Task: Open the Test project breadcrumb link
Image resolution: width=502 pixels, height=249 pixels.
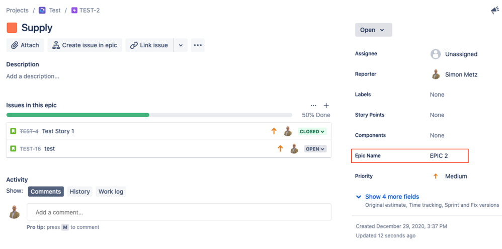Action: coord(55,11)
